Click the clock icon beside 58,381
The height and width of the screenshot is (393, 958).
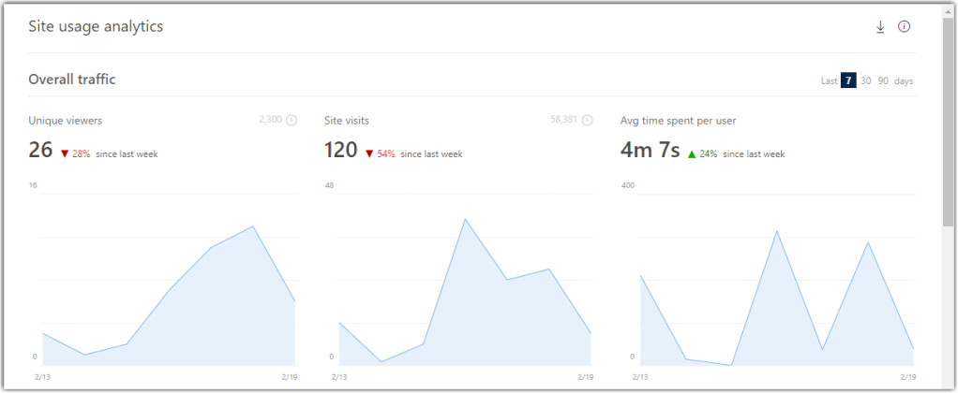click(587, 120)
